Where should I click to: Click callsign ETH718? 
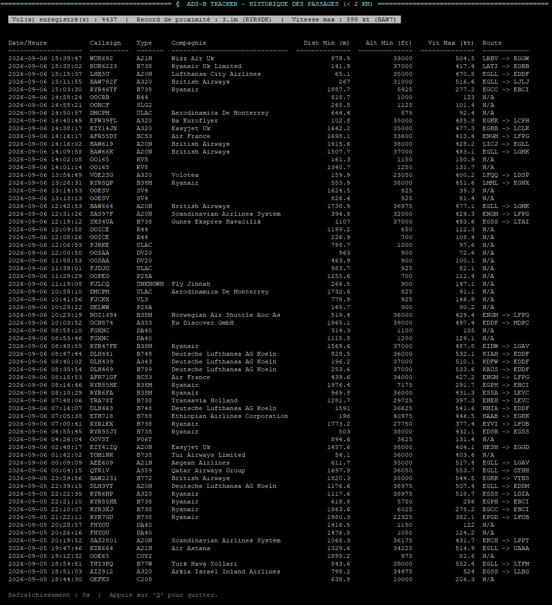pyautogui.click(x=102, y=416)
